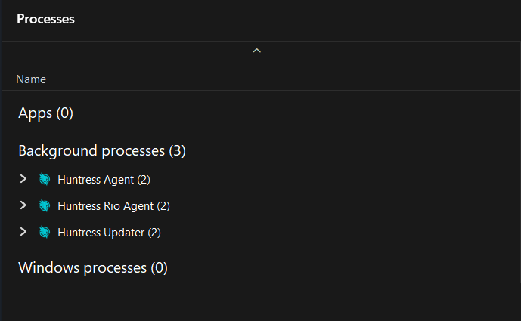Click the (2) count next to Huntress Updater
Image resolution: width=521 pixels, height=321 pixels.
point(154,233)
